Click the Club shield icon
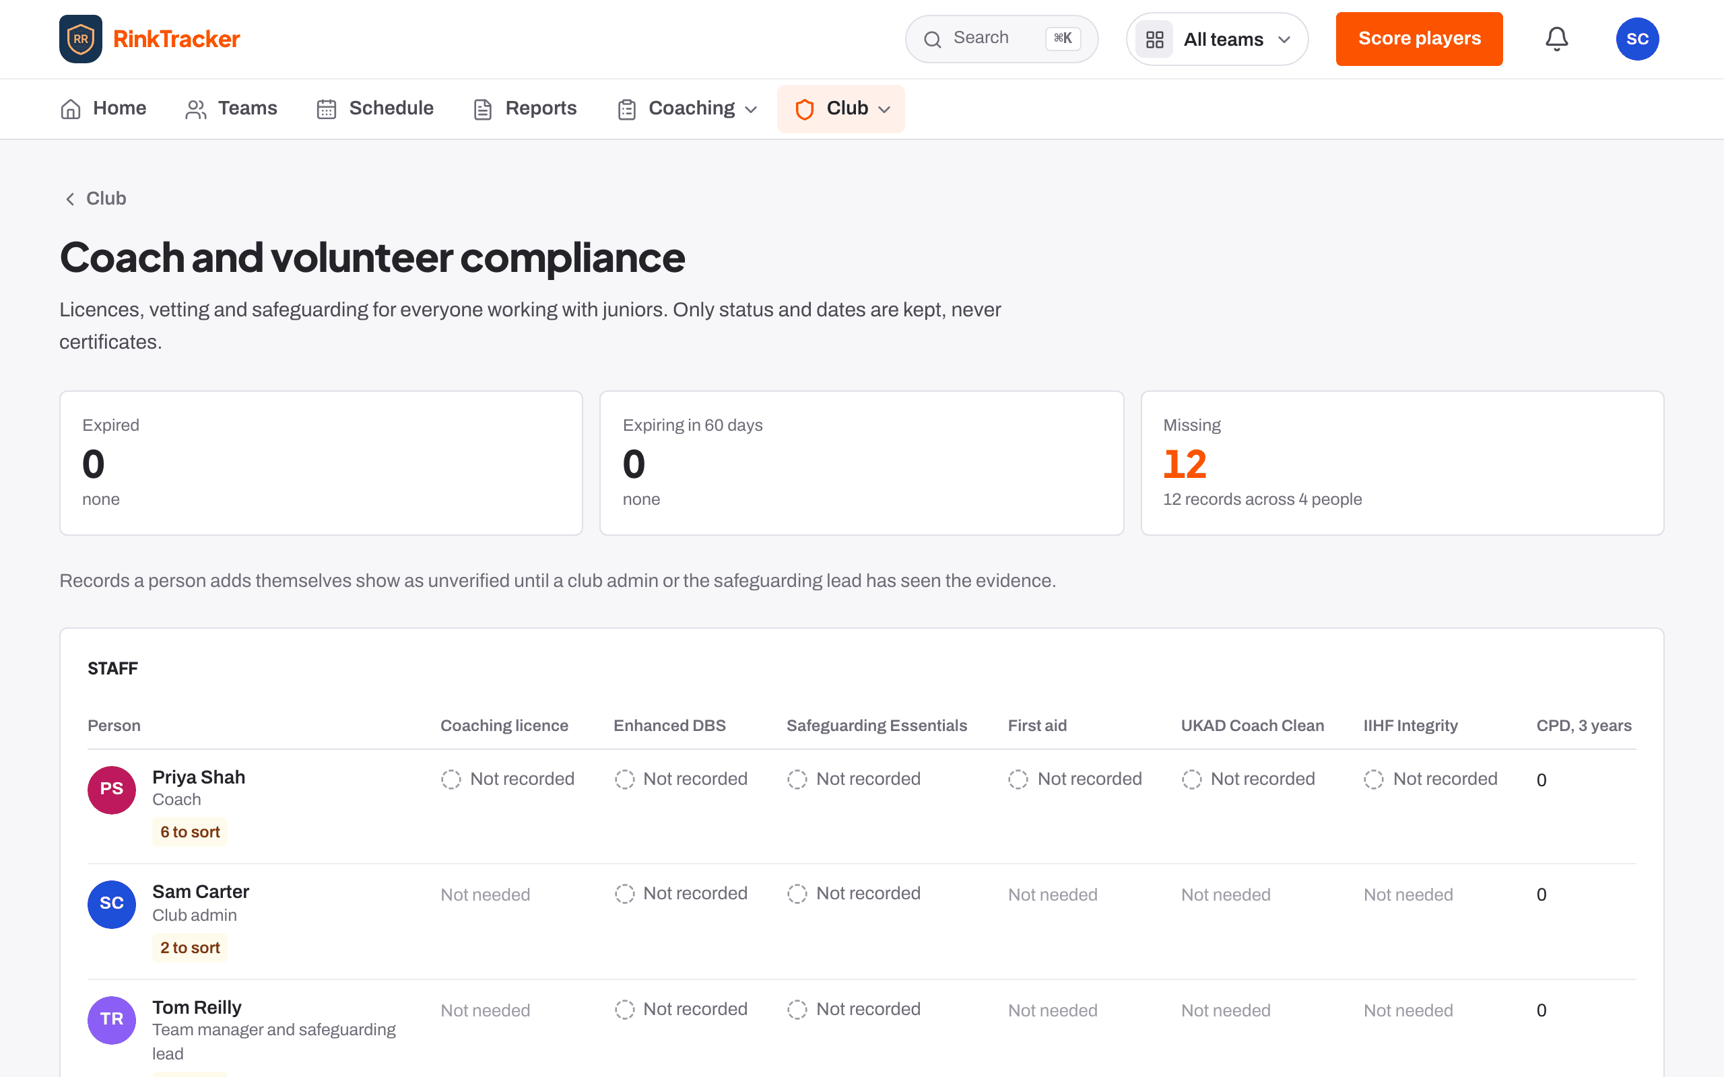The image size is (1724, 1077). [x=804, y=109]
